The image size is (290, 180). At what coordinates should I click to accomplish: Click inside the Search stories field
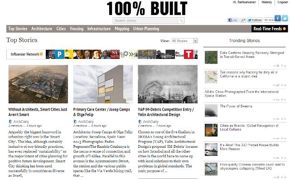(145, 20)
